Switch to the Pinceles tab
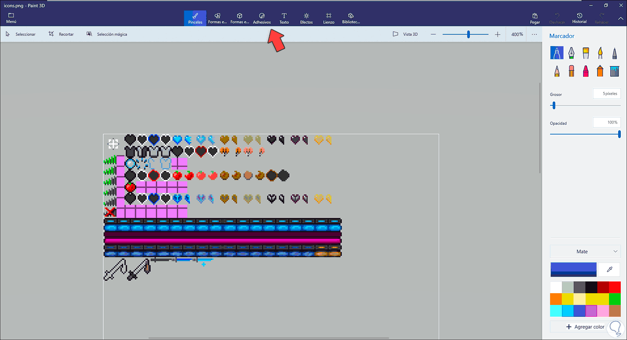 tap(195, 18)
